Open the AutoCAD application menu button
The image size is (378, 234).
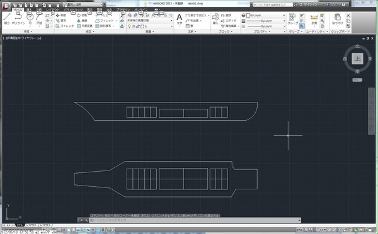tap(6, 6)
